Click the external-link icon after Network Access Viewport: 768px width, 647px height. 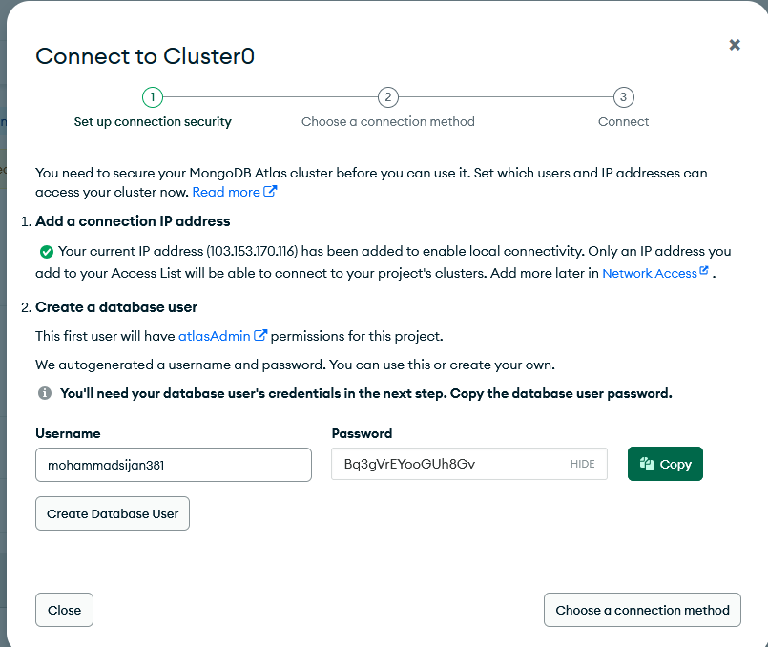pos(704,271)
